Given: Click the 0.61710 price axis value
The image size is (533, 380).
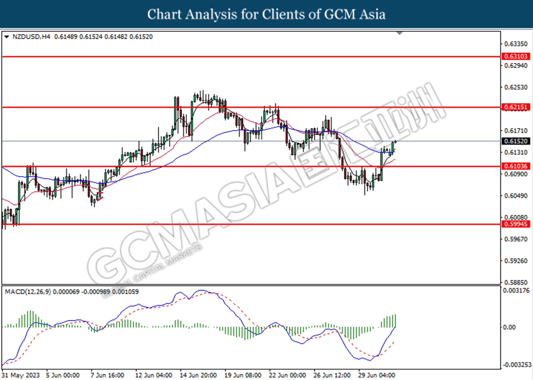Looking at the screenshot, I should point(516,131).
